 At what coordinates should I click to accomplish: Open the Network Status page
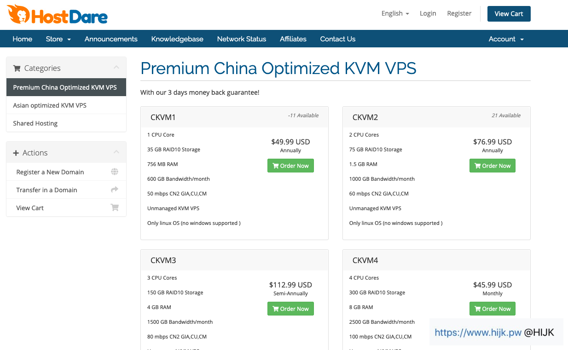pyautogui.click(x=242, y=39)
